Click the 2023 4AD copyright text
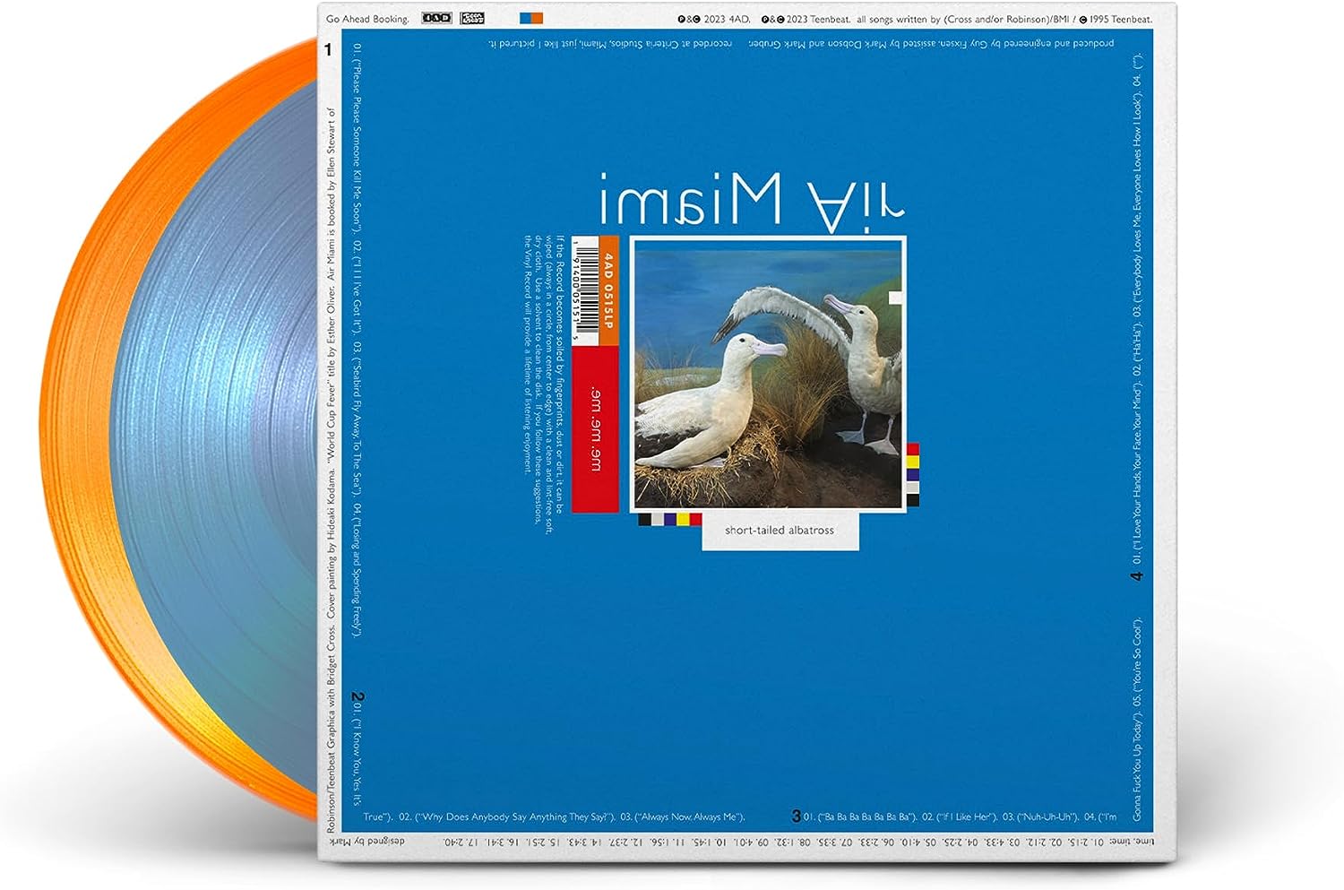This screenshot has width=1344, height=890. point(714,19)
